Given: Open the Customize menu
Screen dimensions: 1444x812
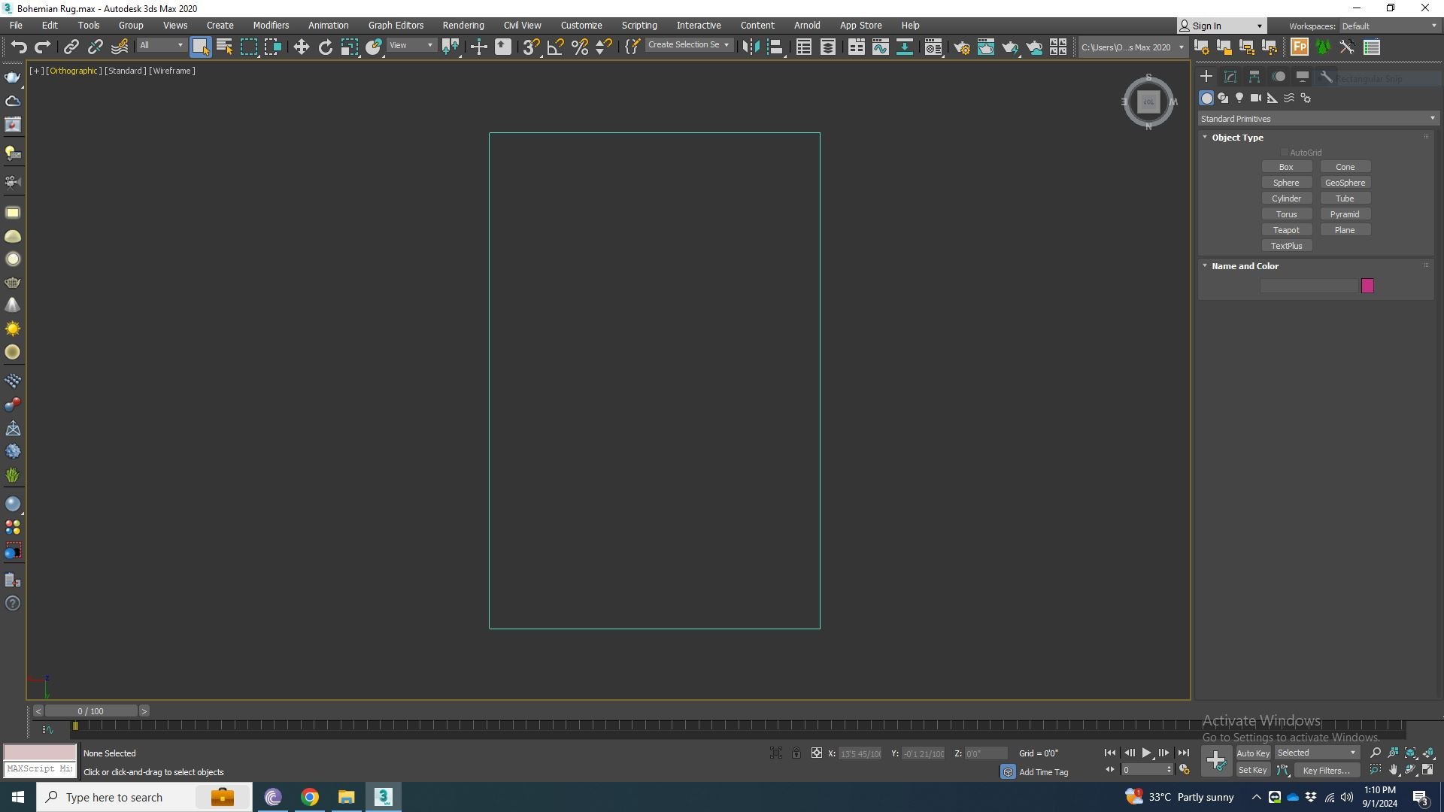Looking at the screenshot, I should (581, 25).
